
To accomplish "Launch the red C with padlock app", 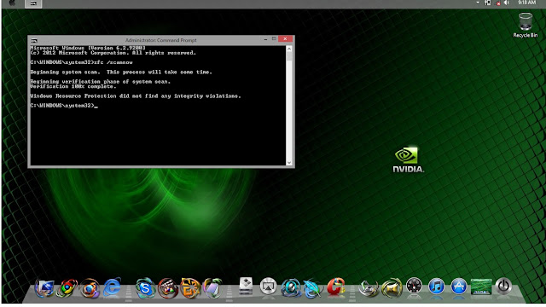I will [335, 287].
